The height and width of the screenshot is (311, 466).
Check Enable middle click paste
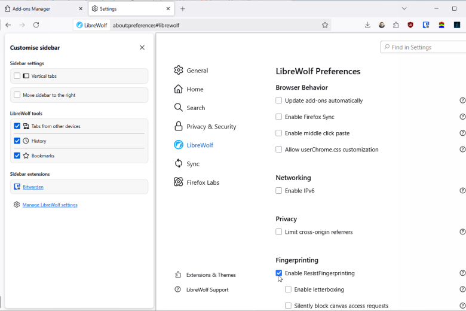pyautogui.click(x=279, y=133)
